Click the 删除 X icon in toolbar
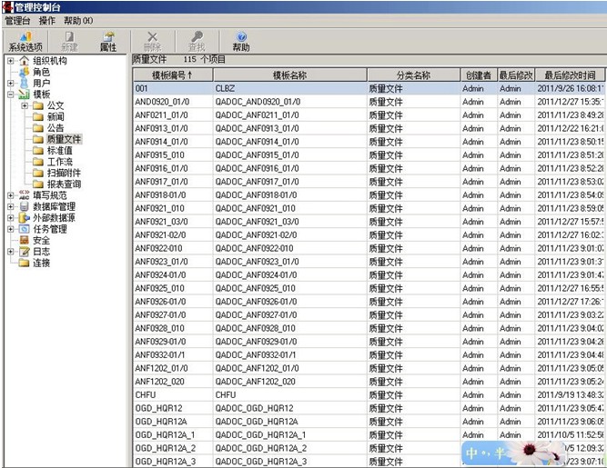 [x=152, y=41]
